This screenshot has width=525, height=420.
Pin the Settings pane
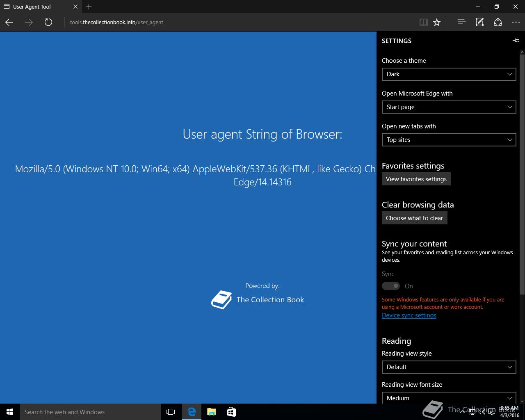point(516,41)
